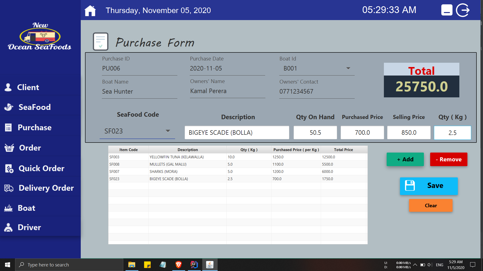Screen dimensions: 483x271
Task: Open the Client menu section
Action: [x=28, y=87]
